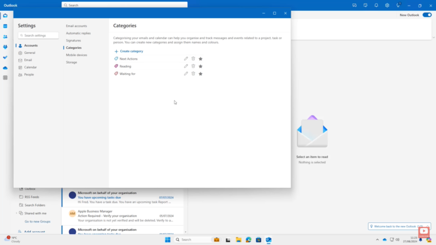Open the Automatic replies settings page

pos(78,33)
